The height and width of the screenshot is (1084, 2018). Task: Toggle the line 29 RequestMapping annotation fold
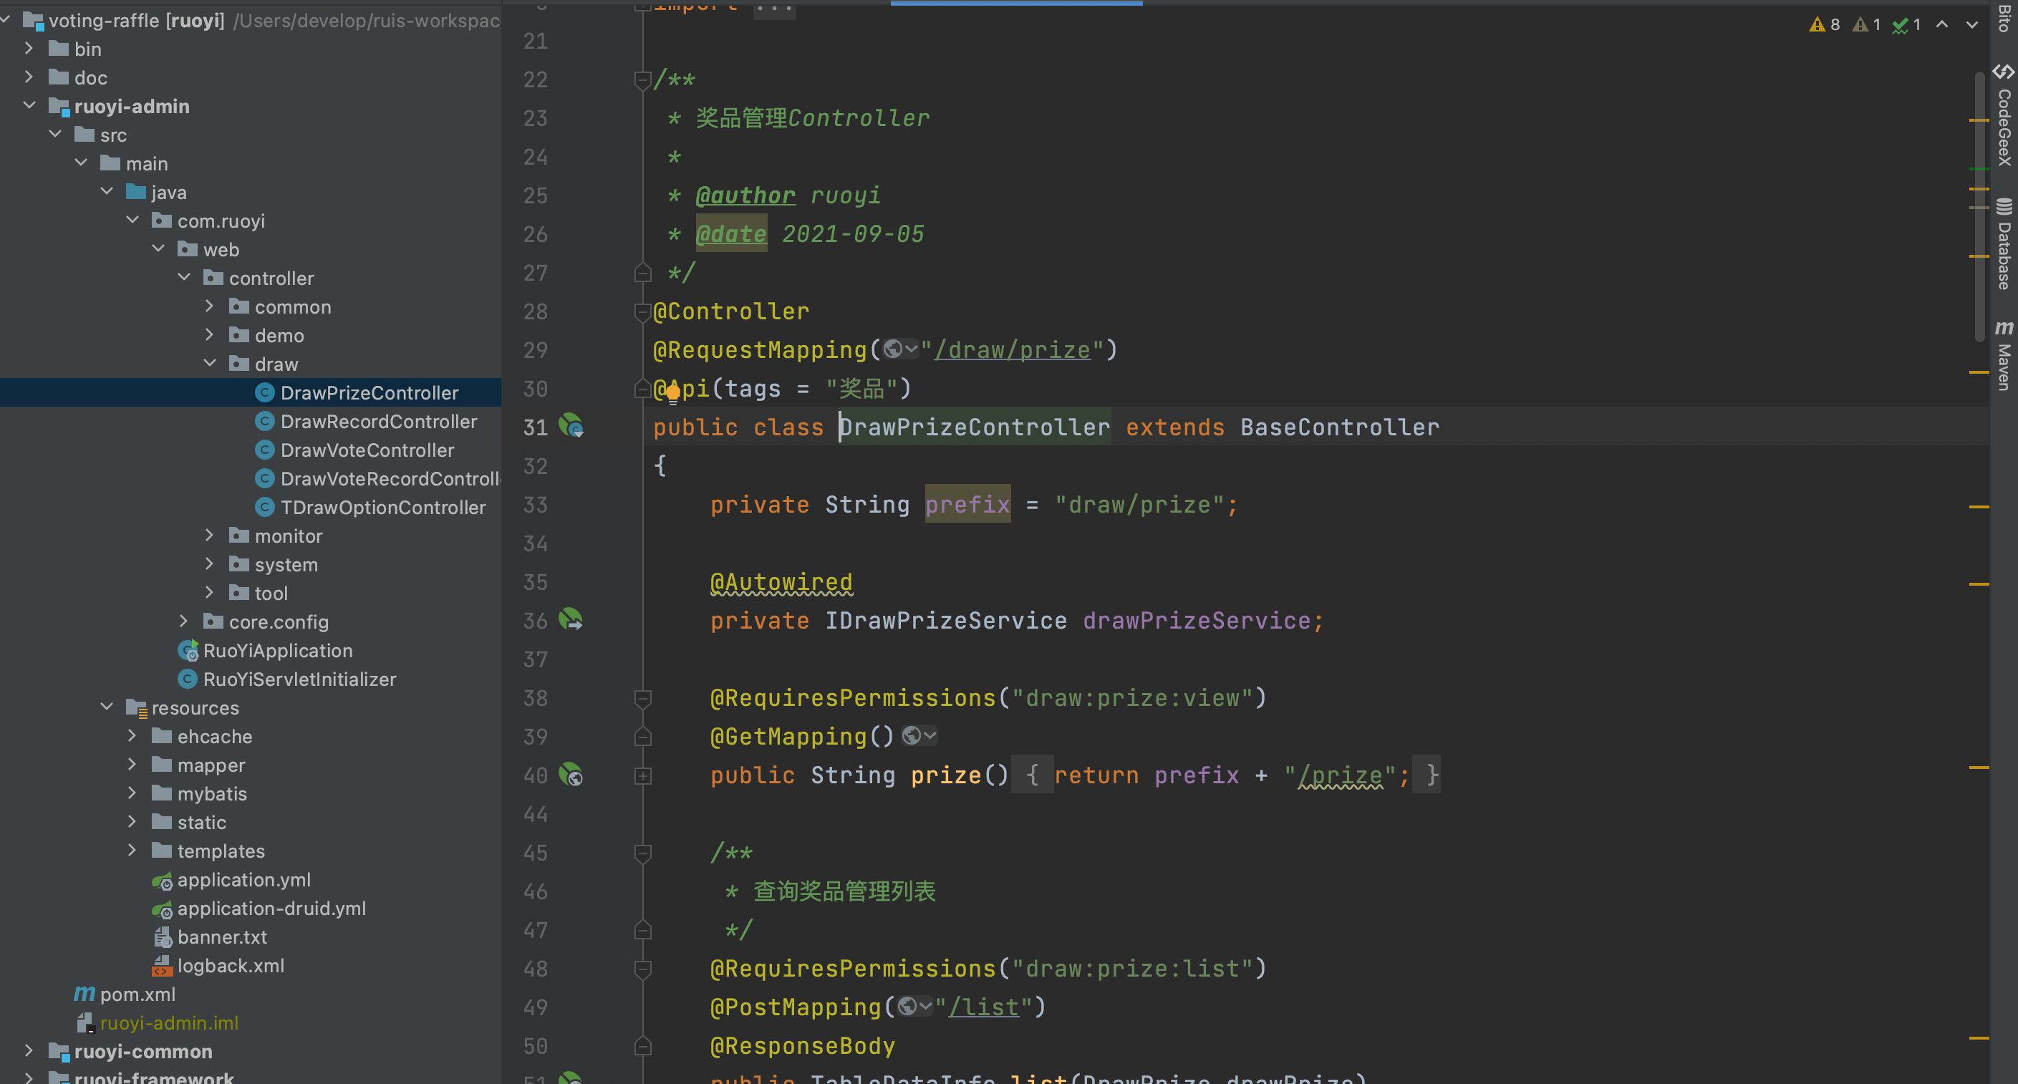(896, 349)
